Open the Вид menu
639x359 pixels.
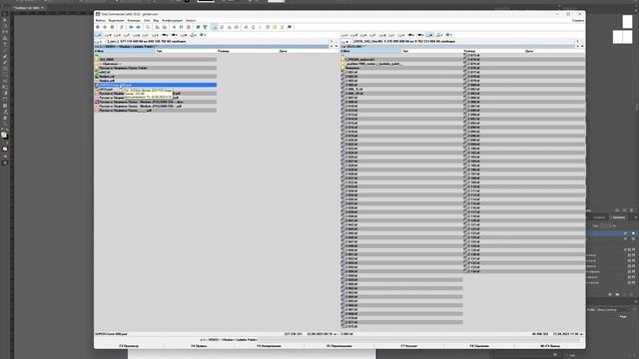pos(156,20)
